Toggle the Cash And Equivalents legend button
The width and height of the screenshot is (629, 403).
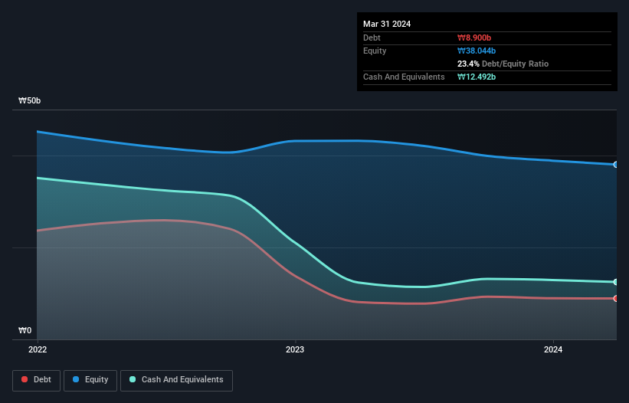pos(176,380)
